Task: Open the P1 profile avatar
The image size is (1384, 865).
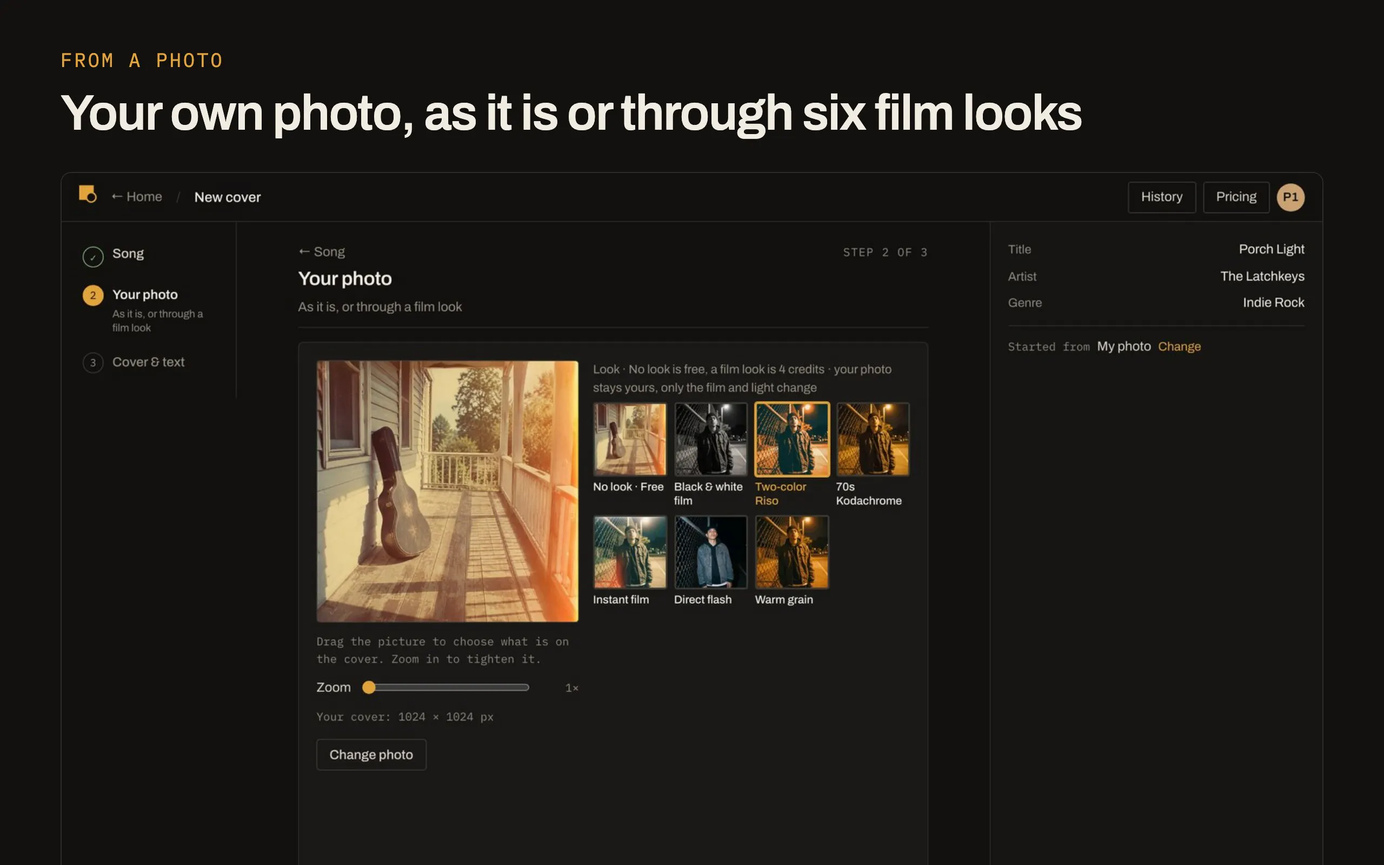Action: [x=1290, y=197]
